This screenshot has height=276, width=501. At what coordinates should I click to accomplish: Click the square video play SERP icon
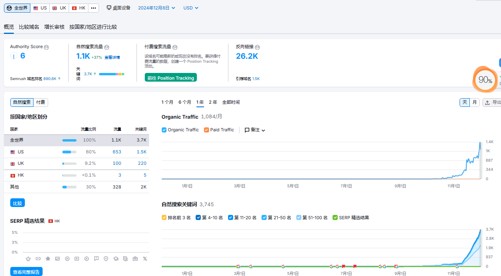click(x=77, y=259)
